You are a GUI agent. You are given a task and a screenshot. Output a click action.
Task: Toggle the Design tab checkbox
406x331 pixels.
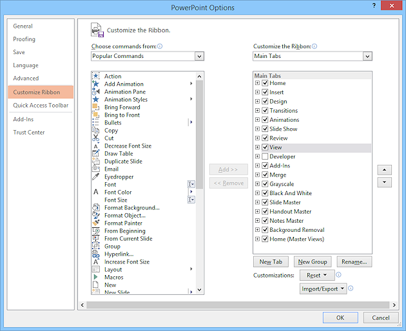(265, 101)
